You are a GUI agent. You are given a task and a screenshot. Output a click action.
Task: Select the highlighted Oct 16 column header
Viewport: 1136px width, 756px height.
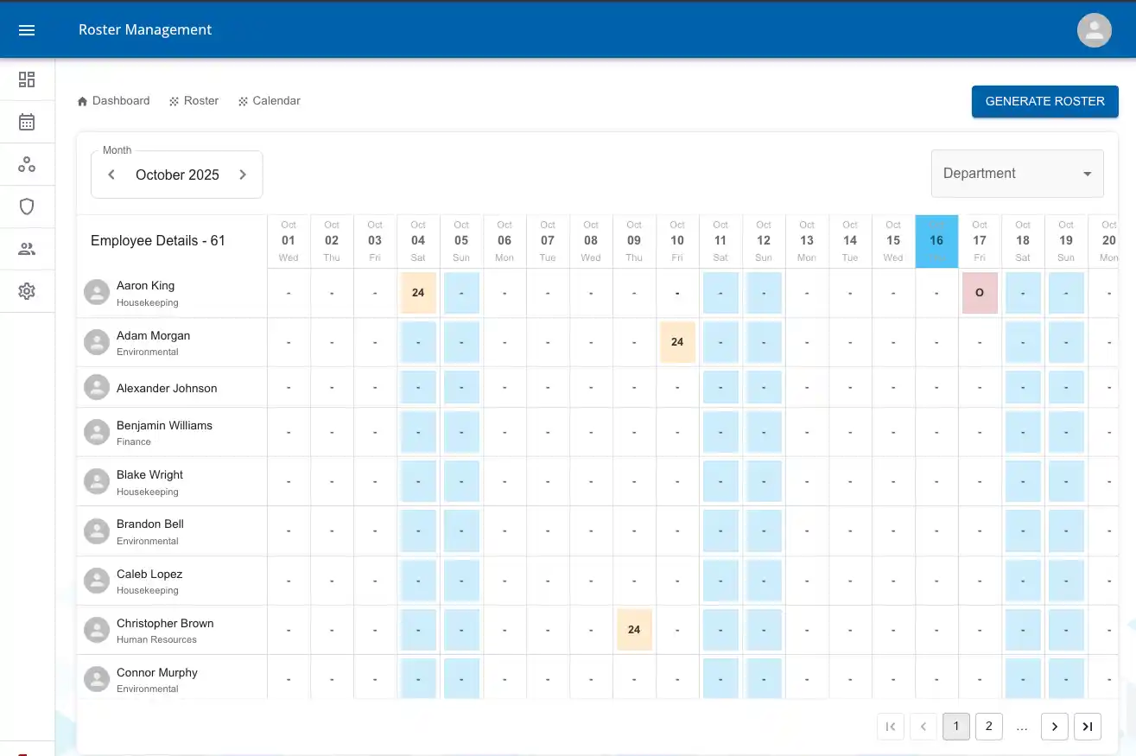[936, 241]
